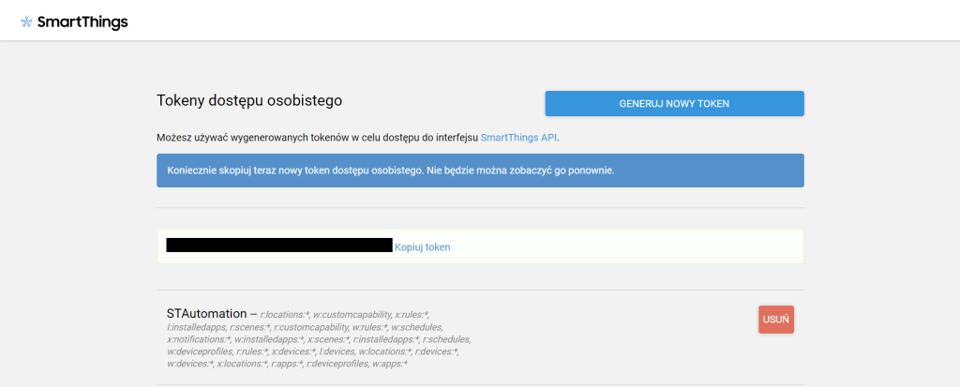Select the blacked-out token value
Screen dimensions: 960x387
[x=278, y=246]
